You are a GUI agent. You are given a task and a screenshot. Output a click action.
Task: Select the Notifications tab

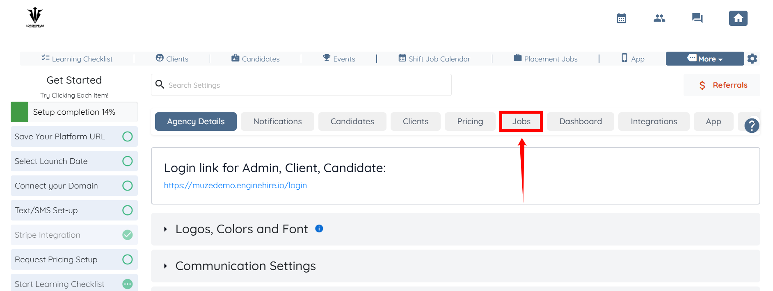[x=277, y=121]
